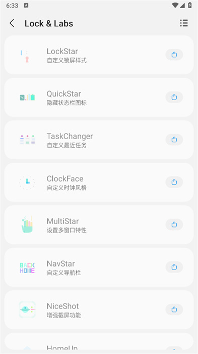Screen dimensions: 198x354
Task: Click the NavStar BACK HOME icon thumbnail
Action: tap(27, 268)
